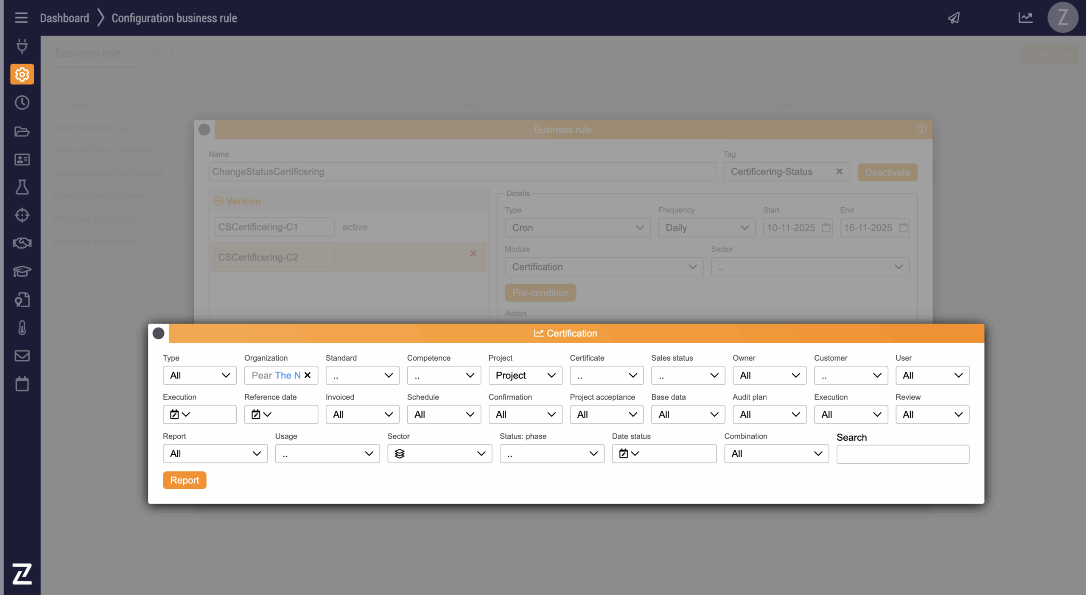Click the plug icon in sidebar
The width and height of the screenshot is (1086, 595).
coord(22,46)
